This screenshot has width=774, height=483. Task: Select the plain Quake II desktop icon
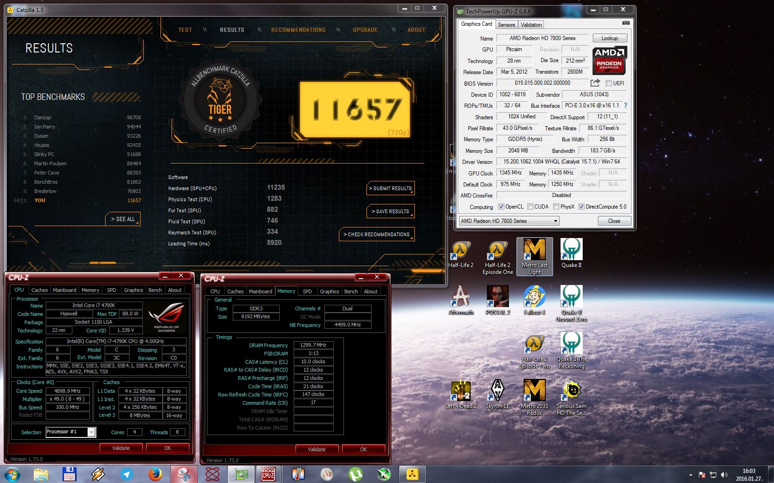coord(571,253)
